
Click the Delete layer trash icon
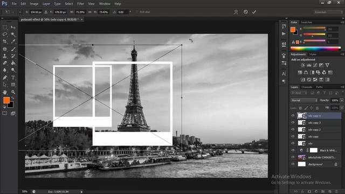336,192
